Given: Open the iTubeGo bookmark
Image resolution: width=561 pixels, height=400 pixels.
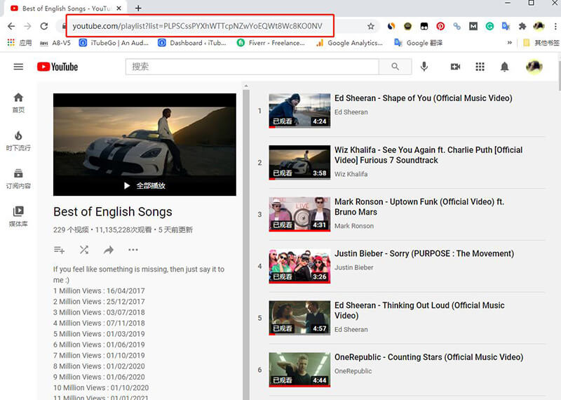Looking at the screenshot, I should [114, 43].
